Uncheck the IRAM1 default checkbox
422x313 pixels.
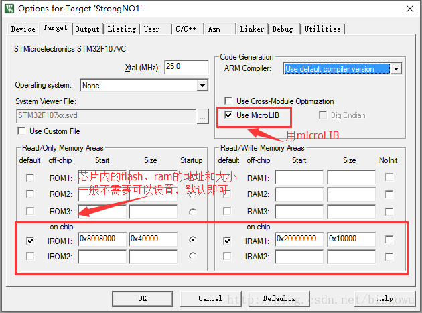pyautogui.click(x=228, y=241)
